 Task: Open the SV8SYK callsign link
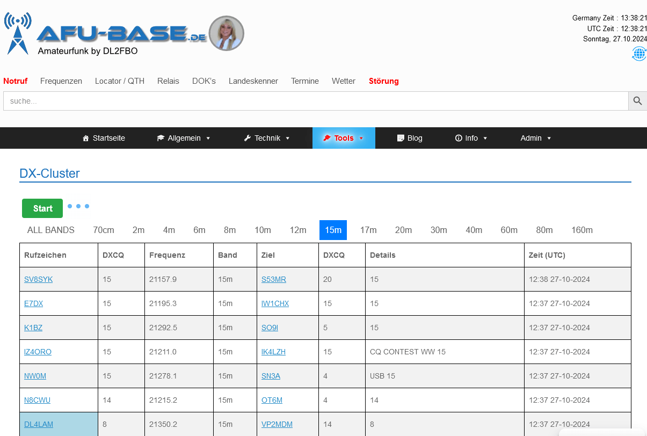tap(38, 279)
